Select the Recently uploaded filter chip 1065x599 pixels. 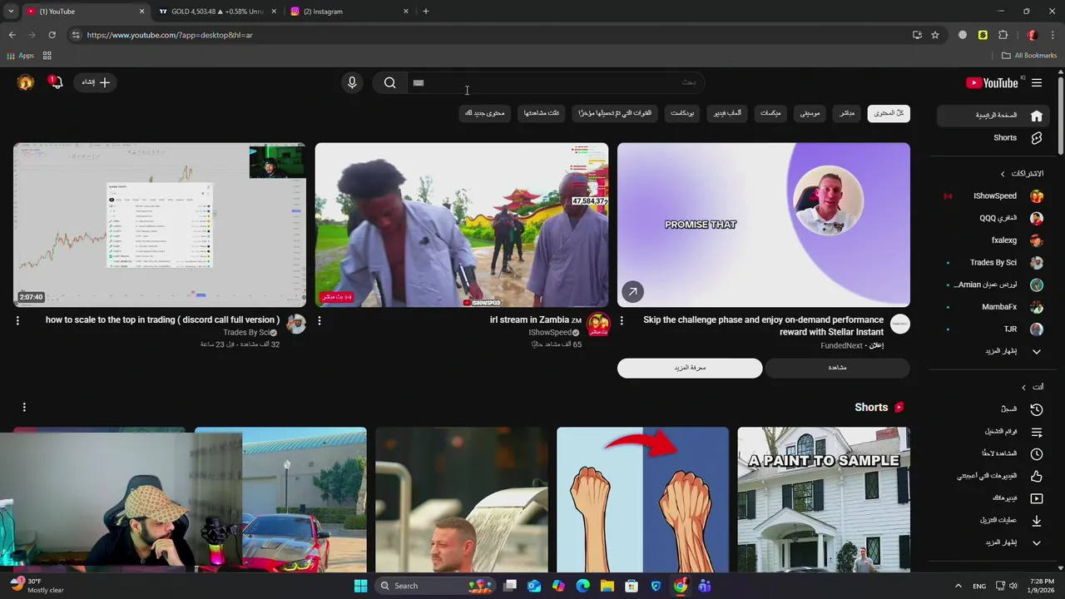point(615,113)
